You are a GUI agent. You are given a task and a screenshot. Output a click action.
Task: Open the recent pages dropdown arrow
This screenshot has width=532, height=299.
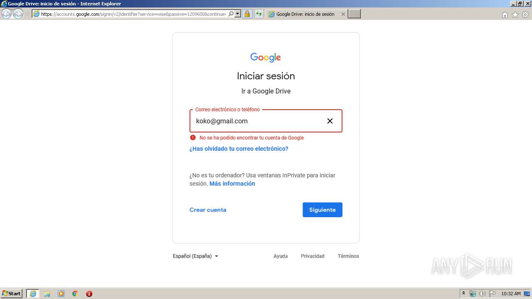pos(27,14)
